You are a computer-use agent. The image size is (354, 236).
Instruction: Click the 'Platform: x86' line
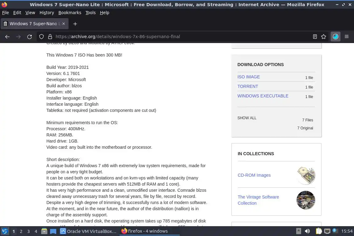coord(59,92)
